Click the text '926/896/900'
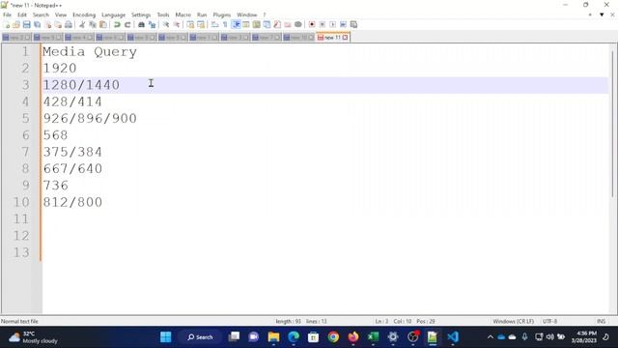 pos(90,118)
